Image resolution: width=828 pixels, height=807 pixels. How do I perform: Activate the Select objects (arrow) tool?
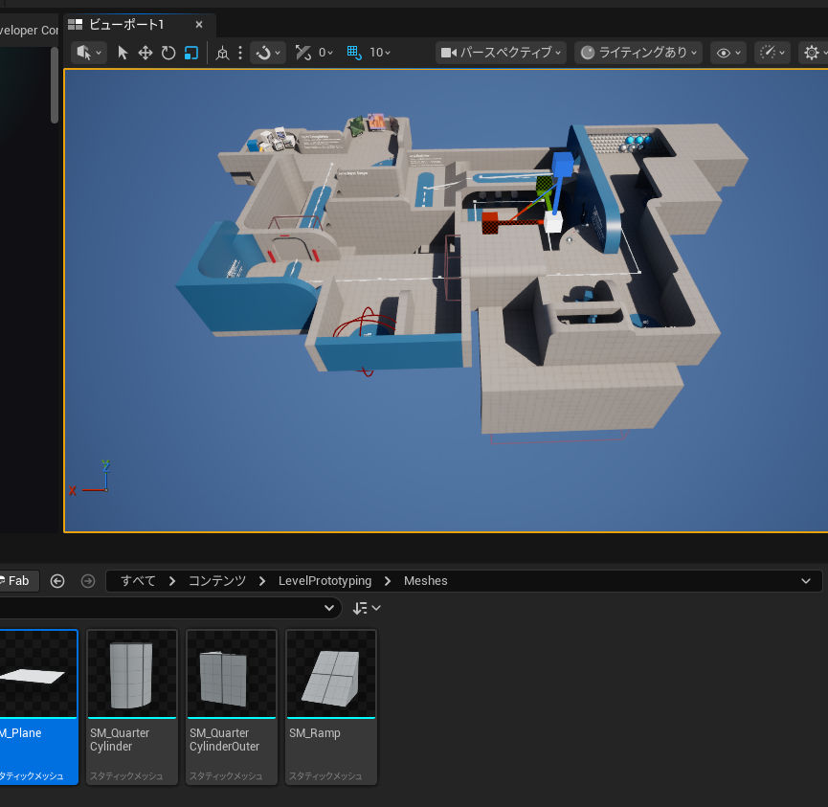click(123, 53)
